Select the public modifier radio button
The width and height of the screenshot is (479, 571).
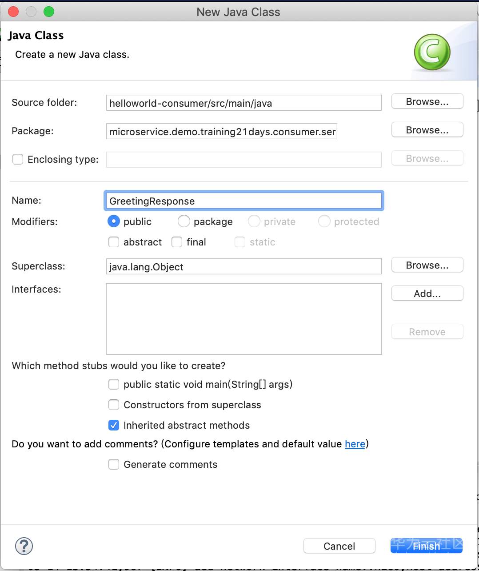114,221
